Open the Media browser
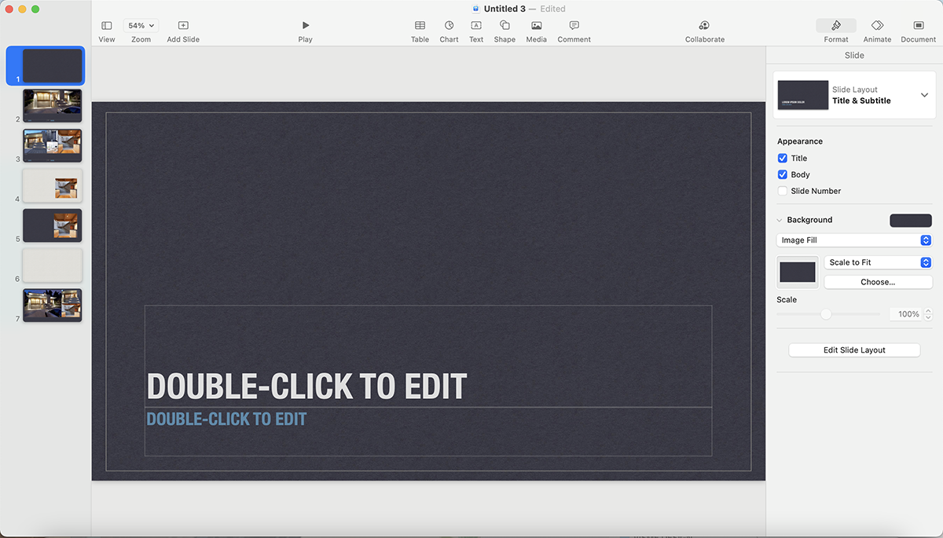This screenshot has width=943, height=538. (536, 30)
